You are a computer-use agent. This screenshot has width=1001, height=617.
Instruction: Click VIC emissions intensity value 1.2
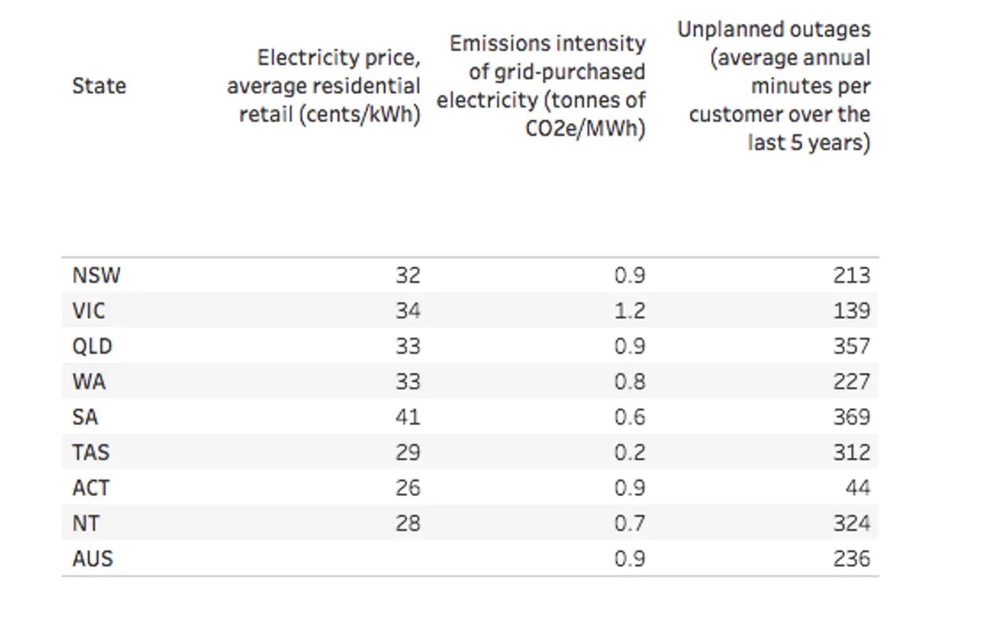tap(630, 311)
